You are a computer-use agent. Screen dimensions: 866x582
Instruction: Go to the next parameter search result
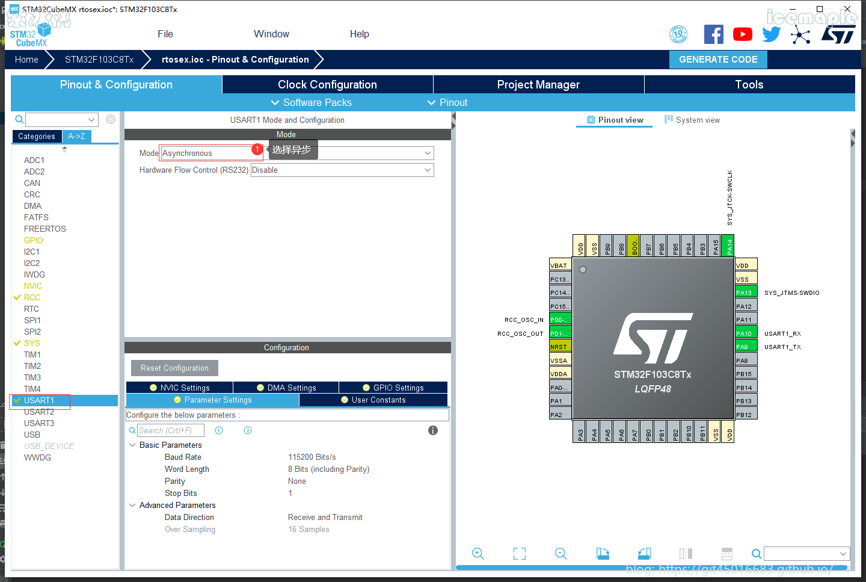pos(248,430)
